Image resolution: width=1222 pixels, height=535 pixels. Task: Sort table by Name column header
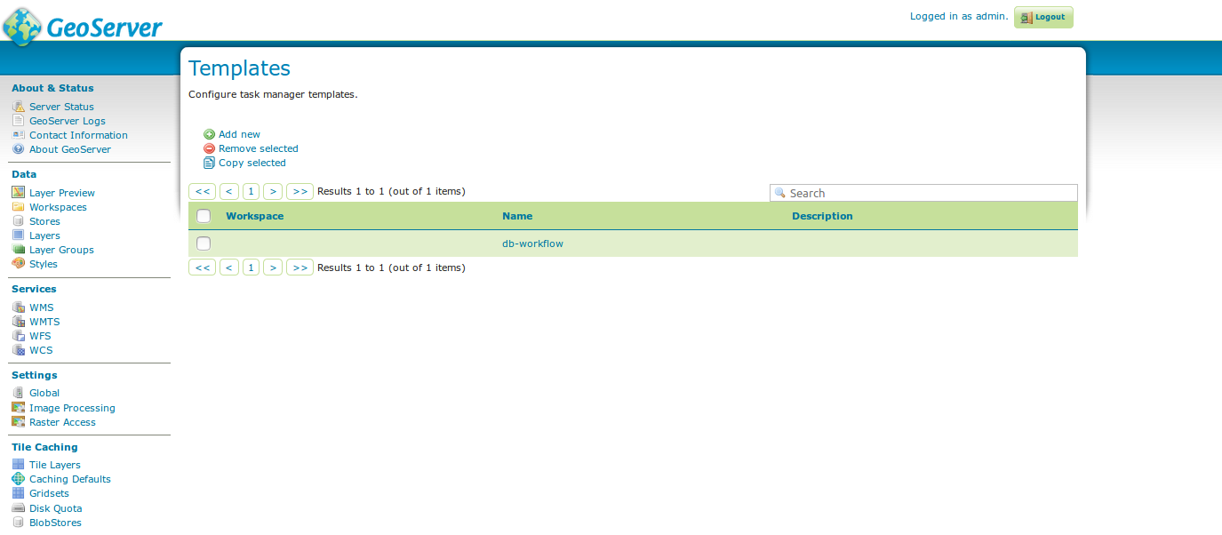(517, 216)
